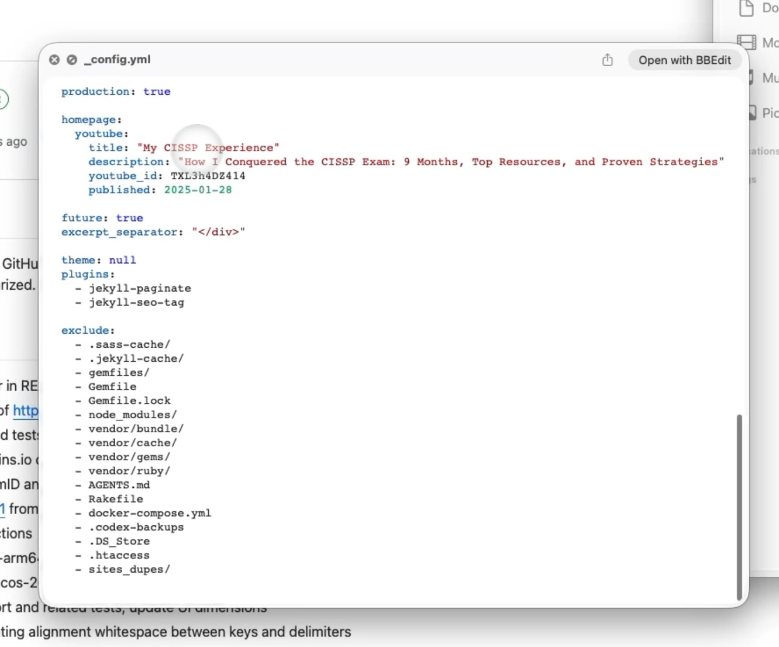Screen dimensions: 779x647
Task: Click the blue '1' link before 'from'
Action: click(x=3, y=509)
